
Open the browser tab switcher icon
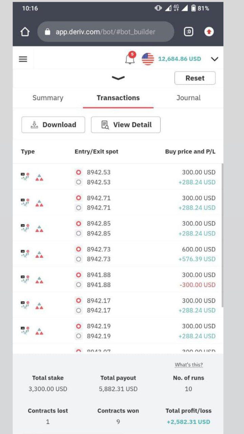(x=188, y=32)
